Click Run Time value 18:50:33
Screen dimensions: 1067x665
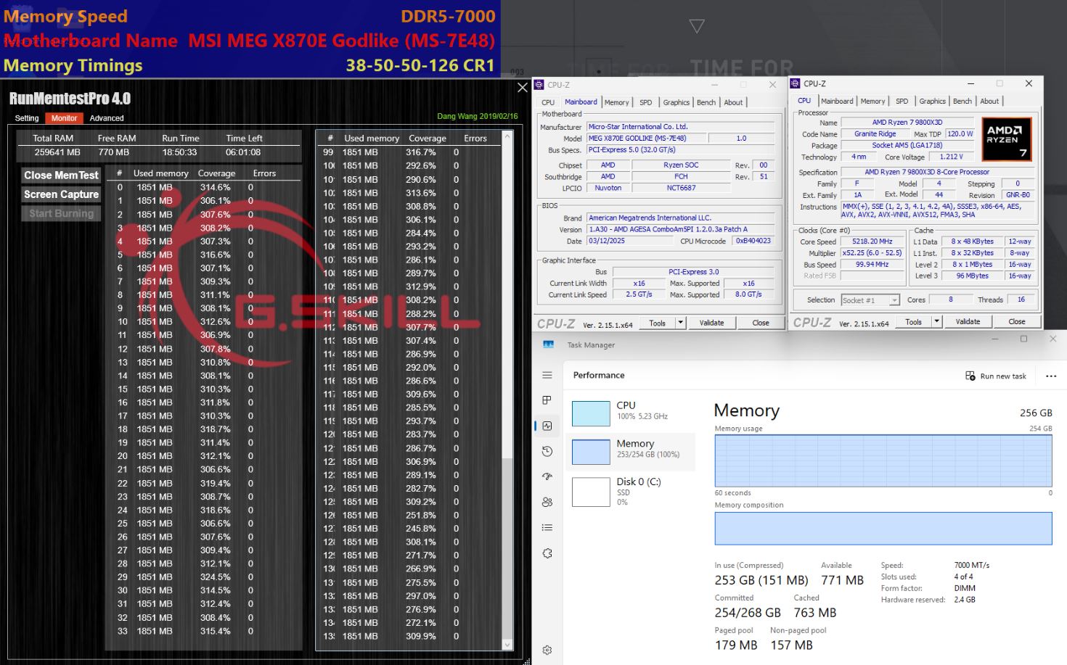tap(179, 152)
